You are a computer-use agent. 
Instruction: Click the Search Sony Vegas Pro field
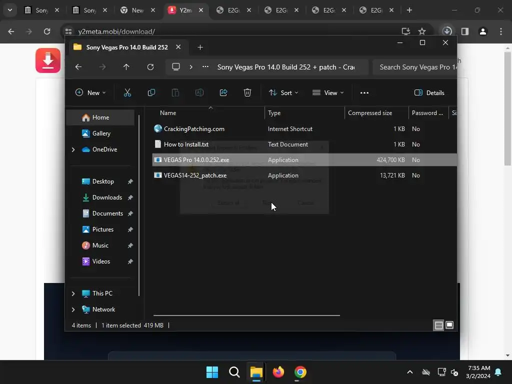[414, 67]
